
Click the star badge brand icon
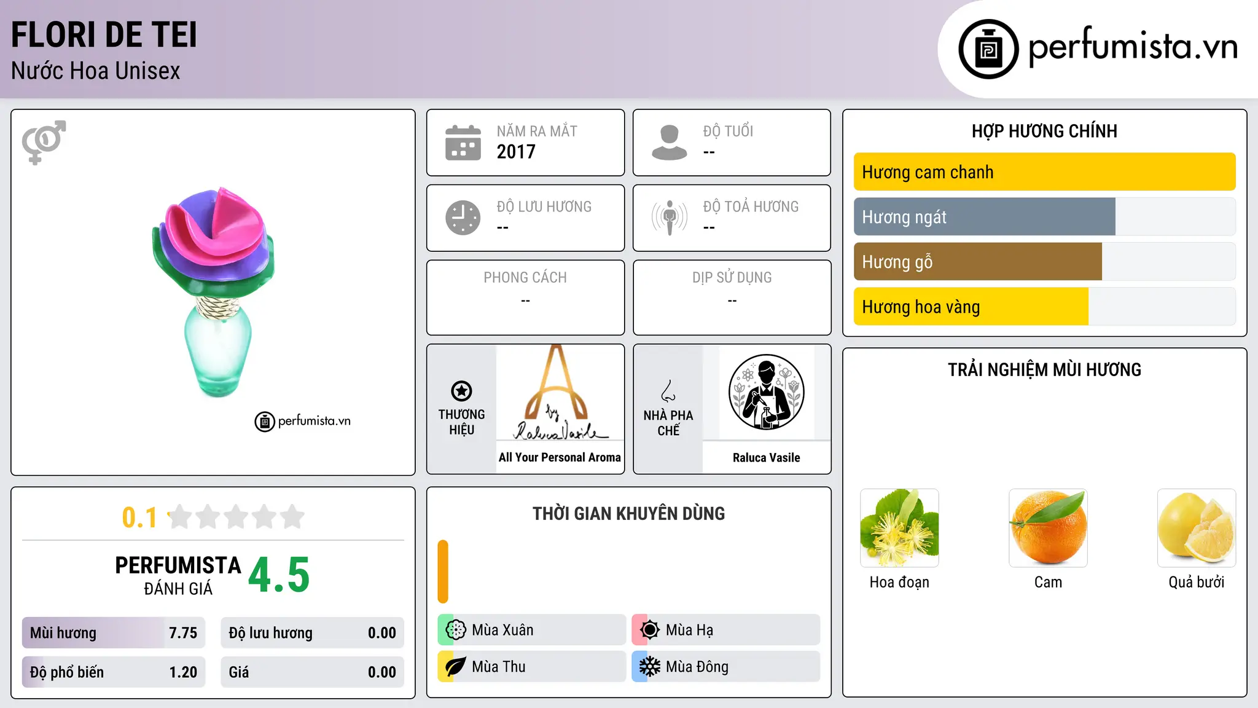point(461,391)
